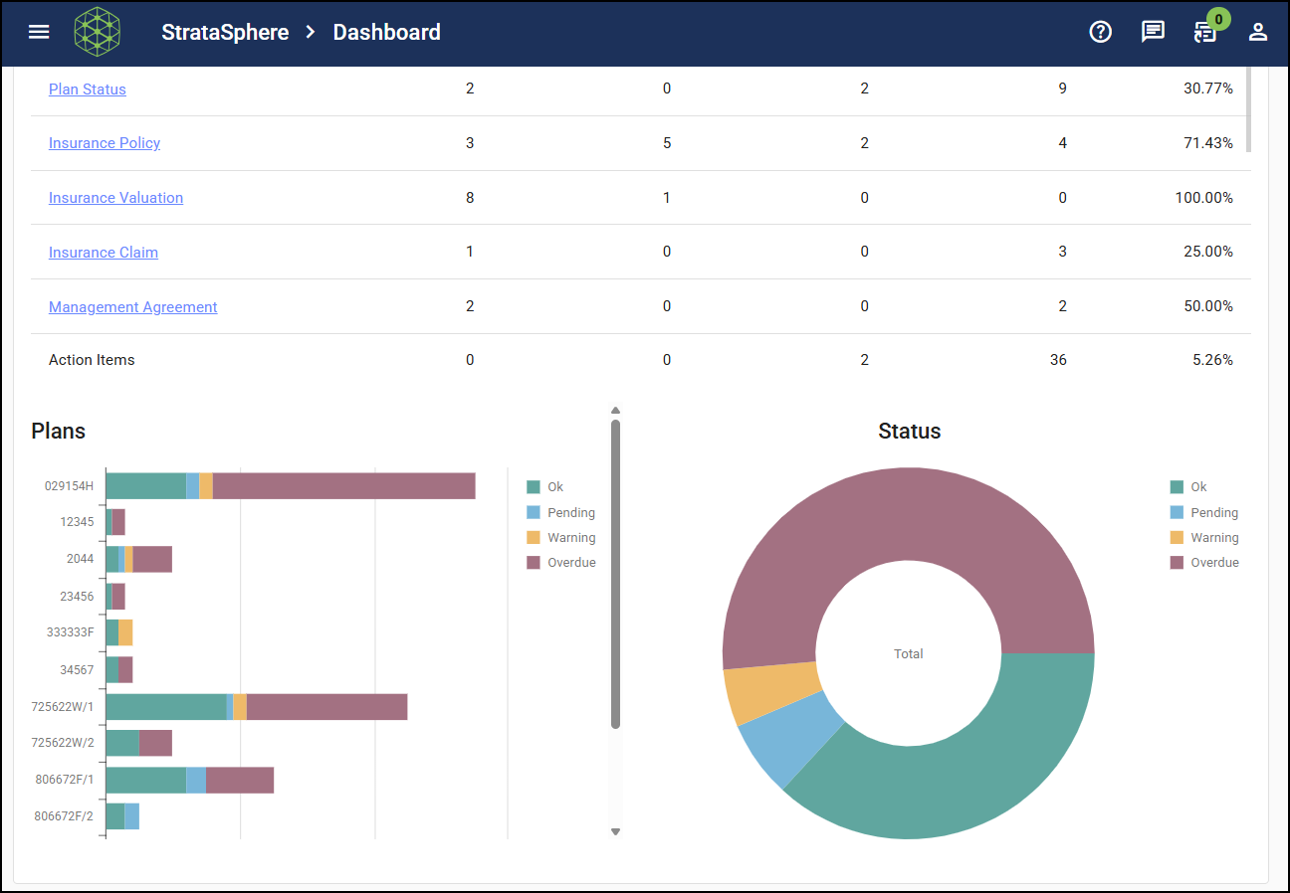Open the Management Agreement link

[x=132, y=307]
